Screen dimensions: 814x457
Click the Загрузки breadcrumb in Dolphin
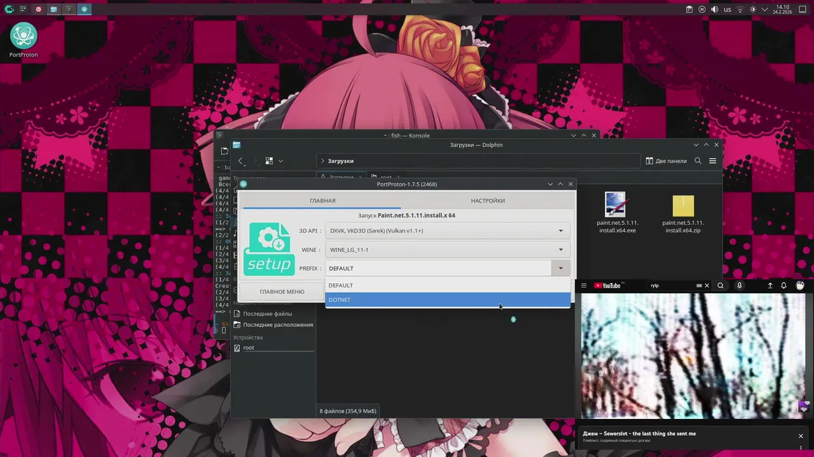click(x=341, y=161)
